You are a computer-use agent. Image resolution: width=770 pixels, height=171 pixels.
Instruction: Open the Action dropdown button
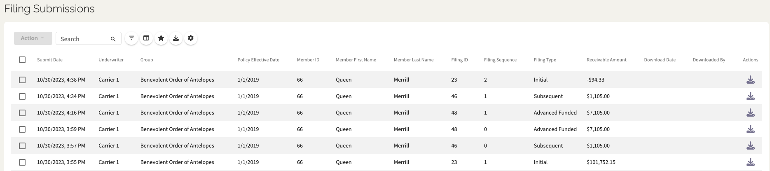[x=33, y=38]
